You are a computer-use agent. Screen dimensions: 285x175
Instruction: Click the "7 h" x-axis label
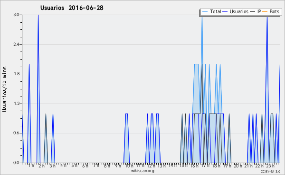click(x=96, y=166)
